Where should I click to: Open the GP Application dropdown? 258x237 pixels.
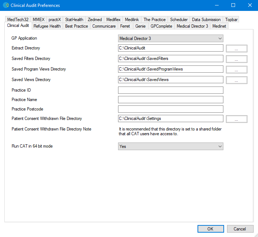(x=171, y=39)
